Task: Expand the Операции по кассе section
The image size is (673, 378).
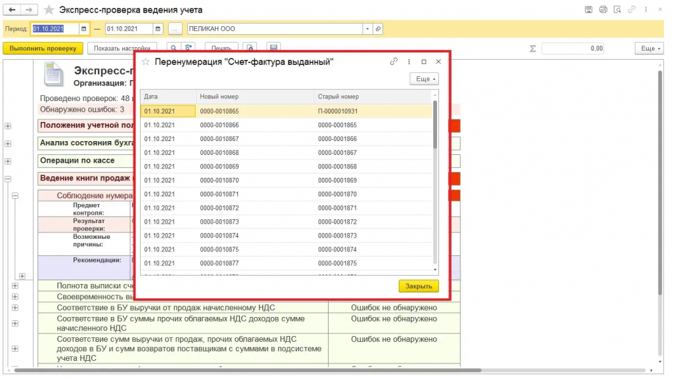Action: (8, 161)
